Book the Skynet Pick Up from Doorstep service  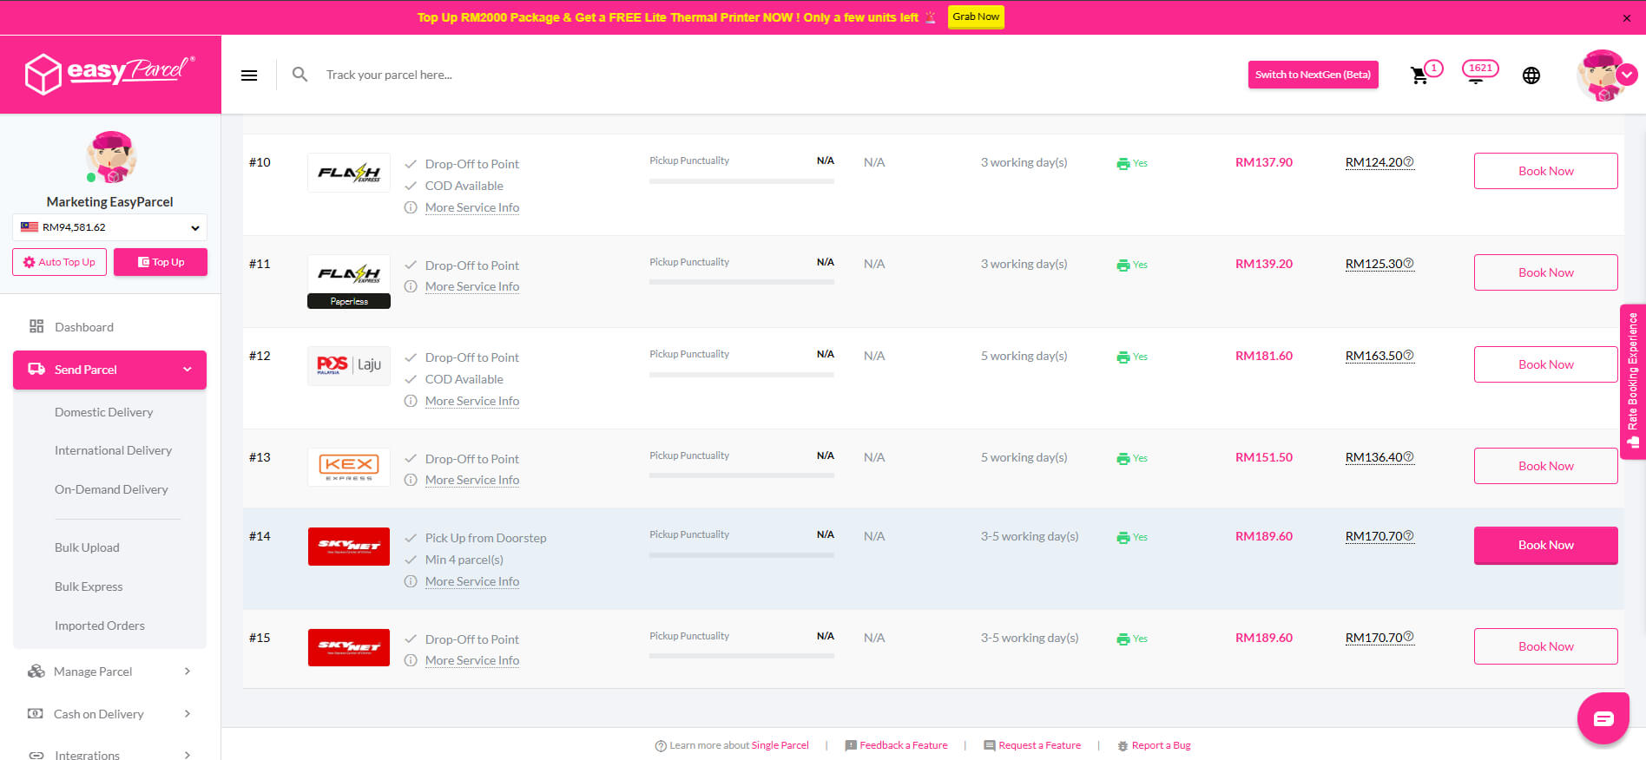[x=1545, y=545]
